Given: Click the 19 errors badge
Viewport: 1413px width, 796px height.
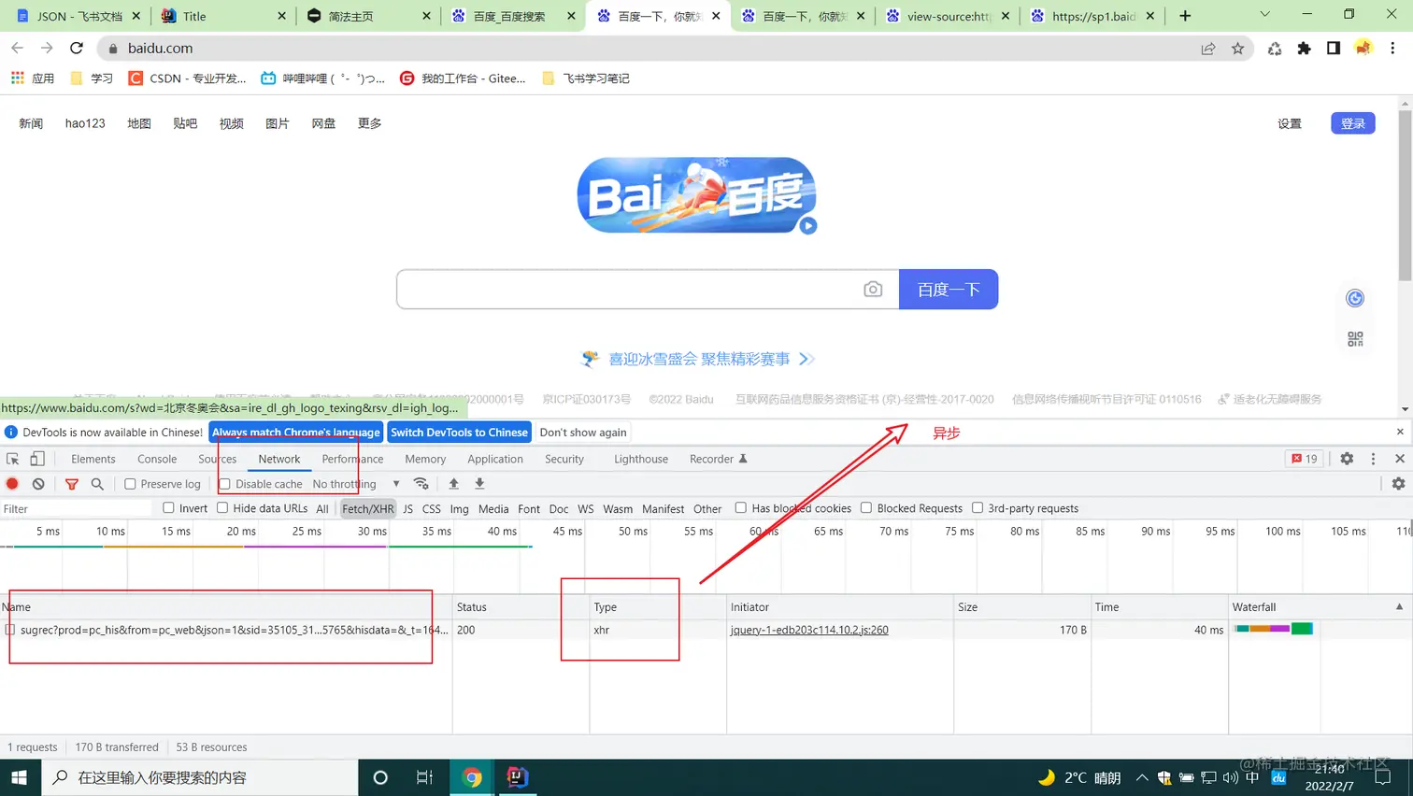Looking at the screenshot, I should click(x=1305, y=459).
